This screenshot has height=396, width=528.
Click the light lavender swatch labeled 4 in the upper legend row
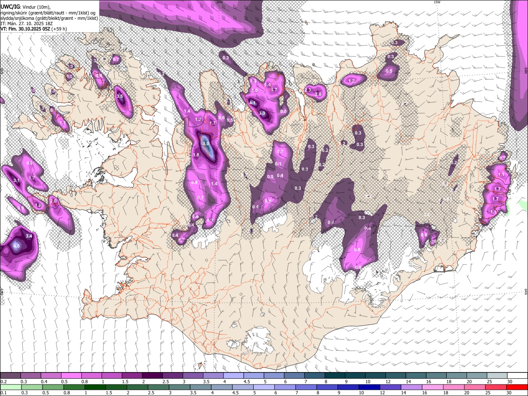coord(233,376)
